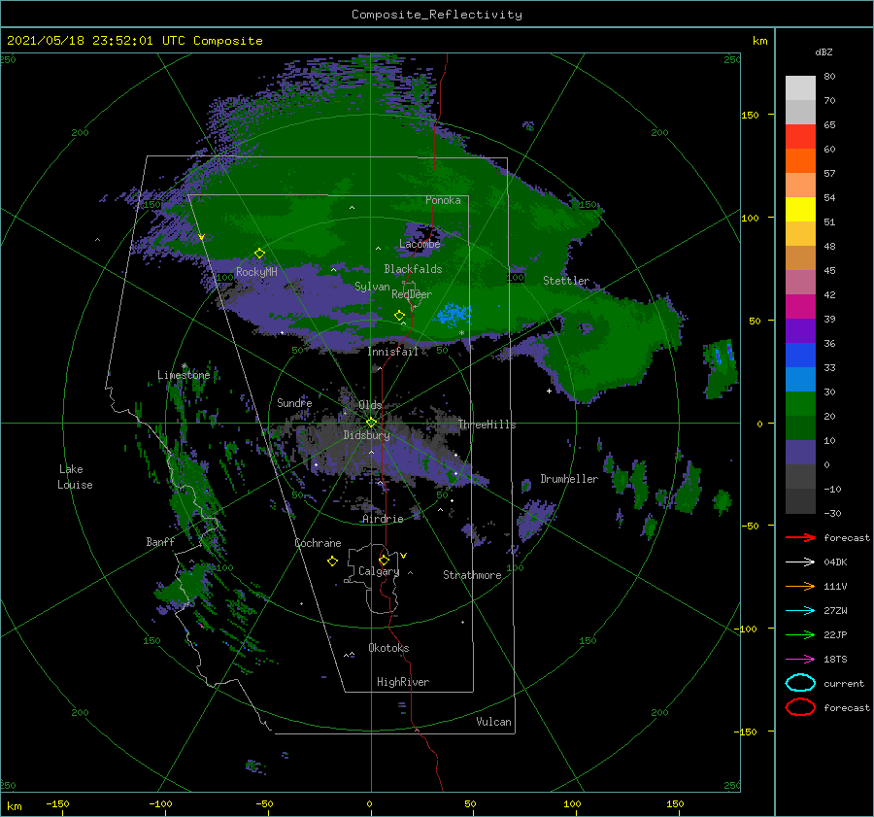Viewport: 874px width, 817px height.
Task: Click the dBZ legend heading
Action: (824, 51)
